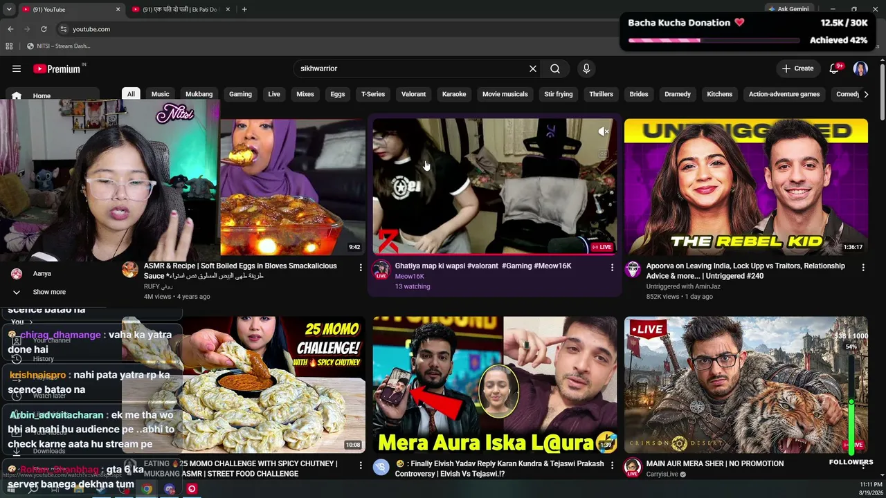
Task: Open Chrome from the Windows taskbar
Action: coord(147,489)
